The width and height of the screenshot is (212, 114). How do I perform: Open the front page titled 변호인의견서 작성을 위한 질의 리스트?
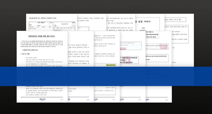coord(42,66)
